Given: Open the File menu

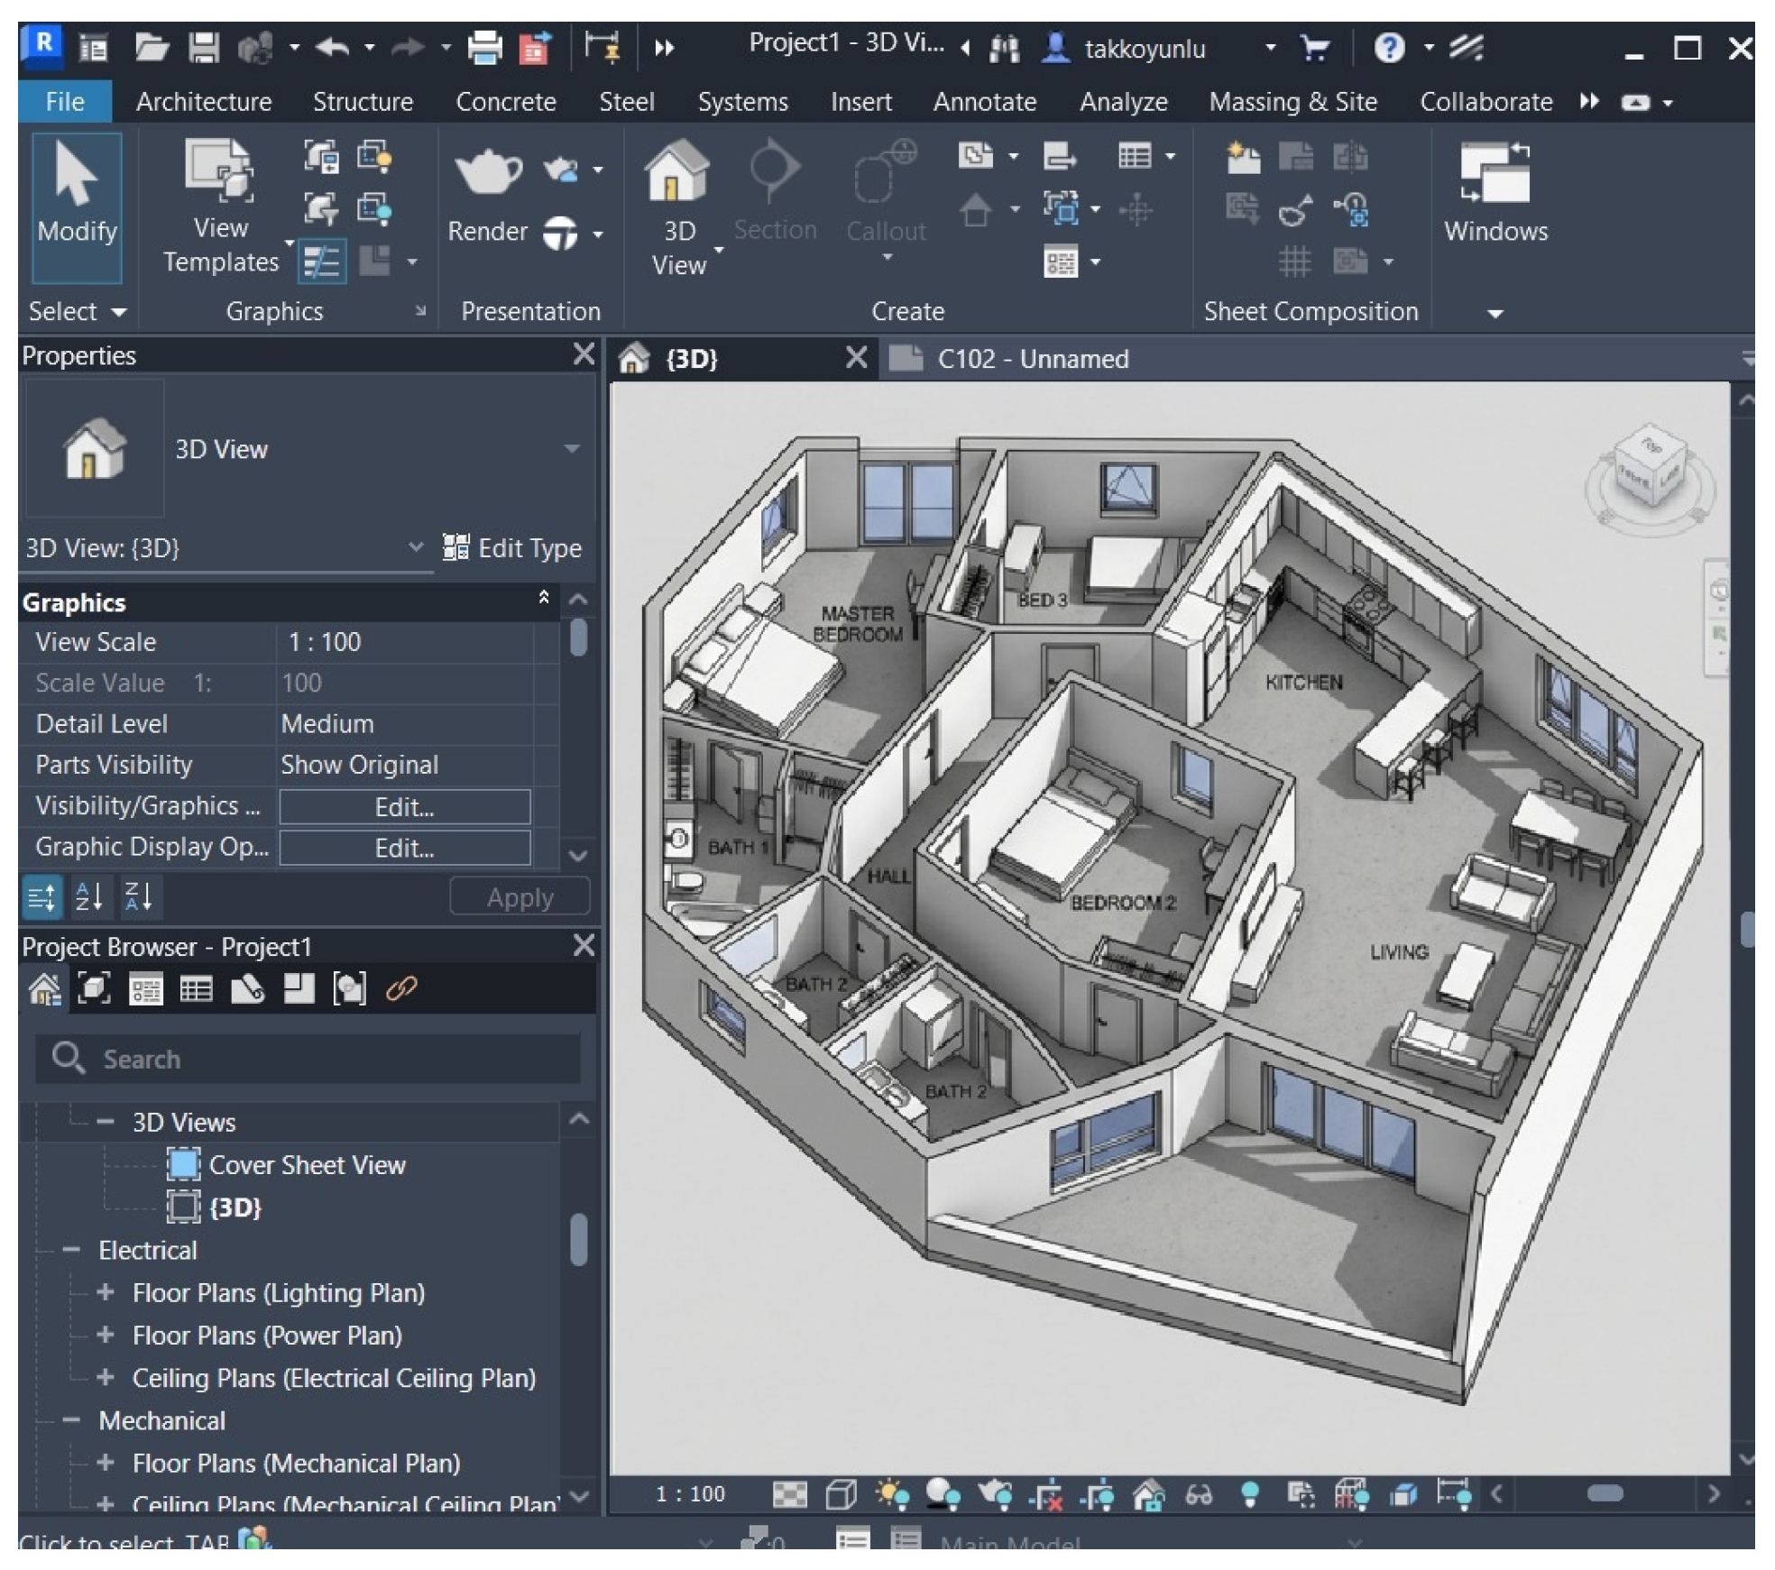Looking at the screenshot, I should pos(65,102).
